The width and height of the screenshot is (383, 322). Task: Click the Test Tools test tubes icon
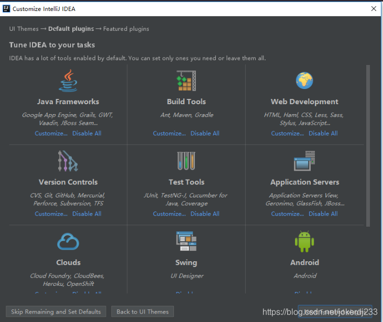click(187, 161)
